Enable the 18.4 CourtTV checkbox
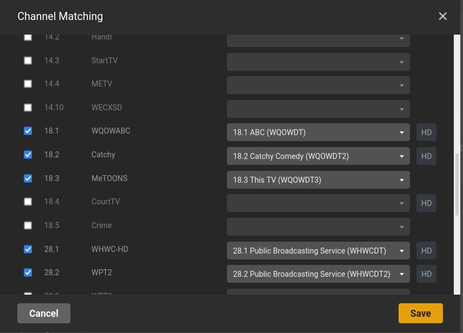Image resolution: width=463 pixels, height=333 pixels. pos(28,202)
